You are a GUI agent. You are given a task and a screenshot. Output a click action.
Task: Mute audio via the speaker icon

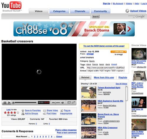point(62,103)
